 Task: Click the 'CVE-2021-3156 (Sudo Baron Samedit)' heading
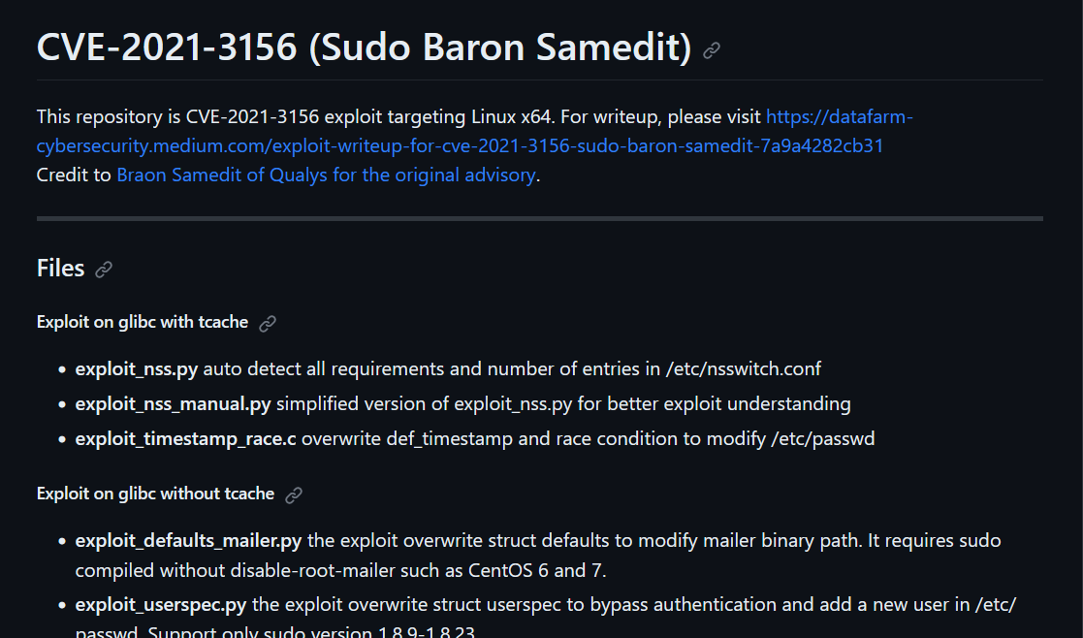364,47
